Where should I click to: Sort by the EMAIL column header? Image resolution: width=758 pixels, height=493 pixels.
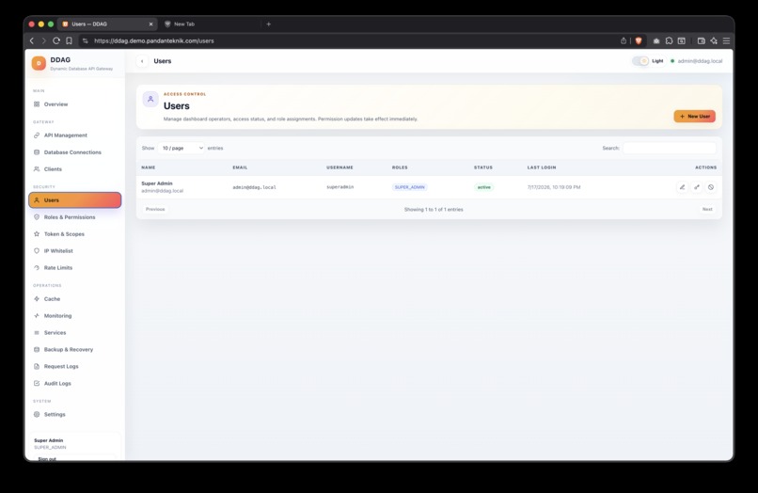(x=240, y=167)
